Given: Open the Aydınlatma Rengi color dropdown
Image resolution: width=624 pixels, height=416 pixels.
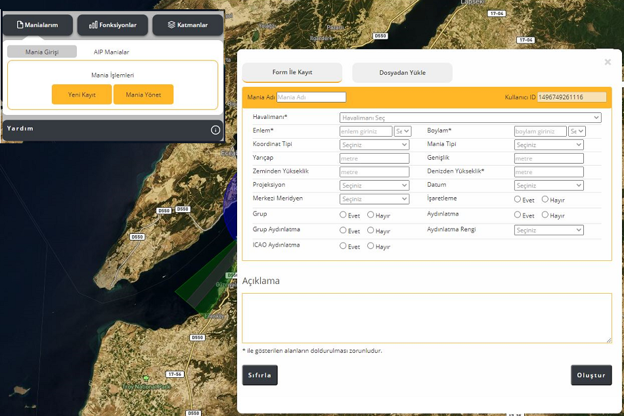Looking at the screenshot, I should coord(548,230).
